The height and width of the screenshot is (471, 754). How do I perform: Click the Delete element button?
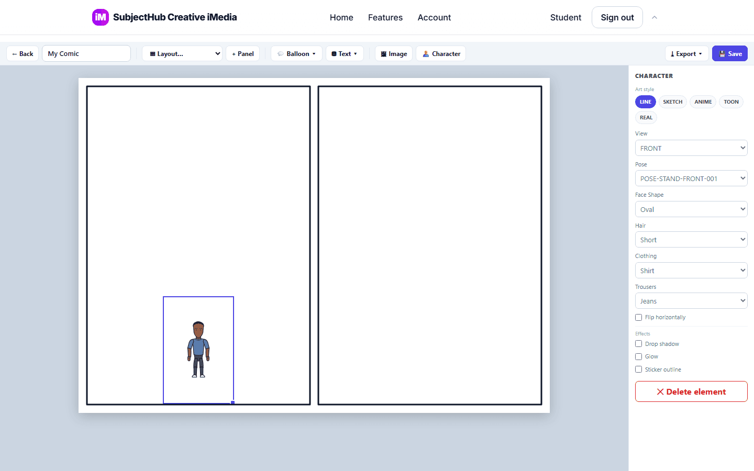(x=691, y=391)
